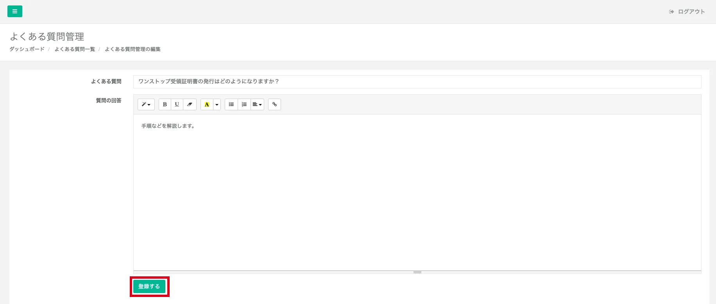The image size is (716, 304).
Task: Go to よくある質問一覧 breadcrumb
Action: tap(75, 49)
